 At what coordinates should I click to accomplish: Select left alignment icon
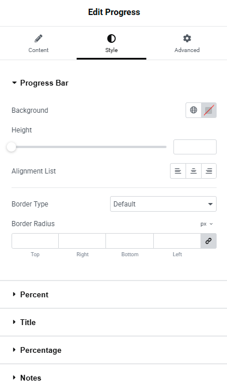point(178,171)
